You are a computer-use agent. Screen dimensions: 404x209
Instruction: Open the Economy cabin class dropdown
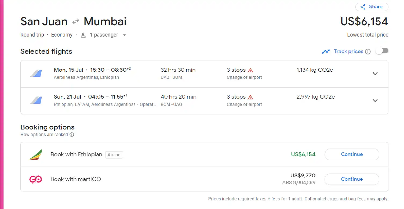(x=62, y=35)
